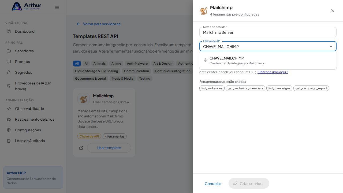The width and height of the screenshot is (343, 193).
Task: Edit the Nome do servidor field
Action: point(268,32)
